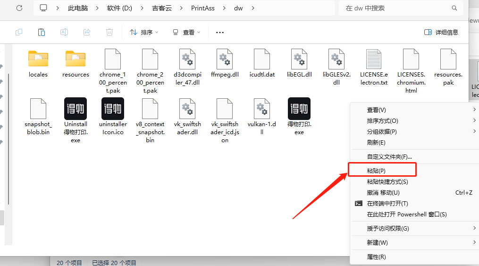Choose 在此处打开 Powershell 窗口(S)

click(x=415, y=215)
